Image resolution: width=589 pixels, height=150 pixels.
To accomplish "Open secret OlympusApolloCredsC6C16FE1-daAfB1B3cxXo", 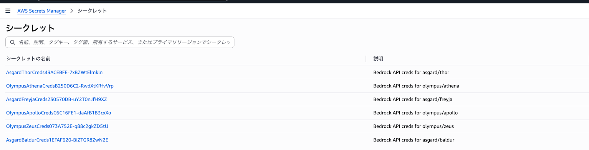I will (x=59, y=113).
